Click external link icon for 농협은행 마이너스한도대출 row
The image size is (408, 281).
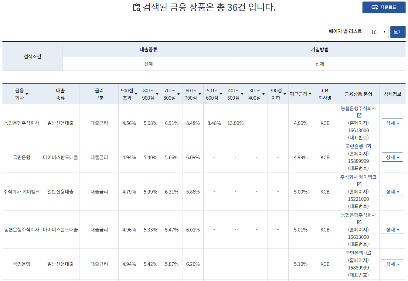(x=359, y=222)
